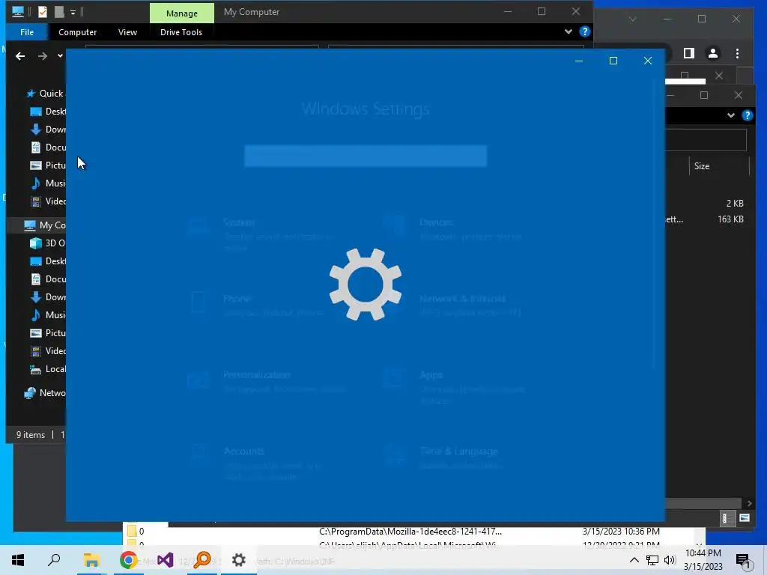The width and height of the screenshot is (767, 575).
Task: Open Settings gear on taskbar
Action: [x=239, y=560]
